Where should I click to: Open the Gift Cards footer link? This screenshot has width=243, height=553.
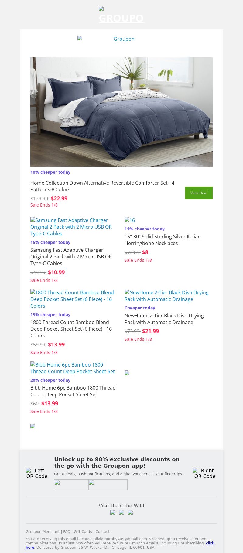click(x=83, y=532)
